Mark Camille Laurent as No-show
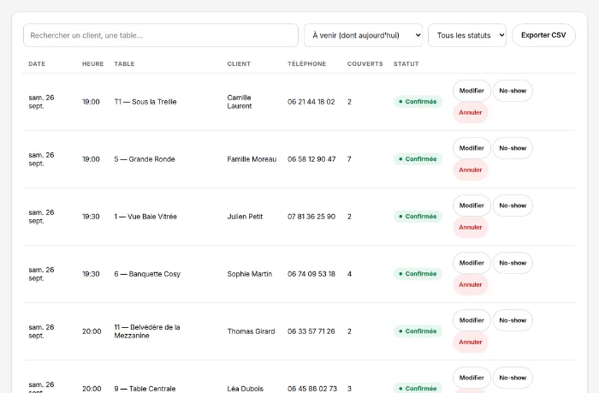The image size is (599, 393). 513,91
